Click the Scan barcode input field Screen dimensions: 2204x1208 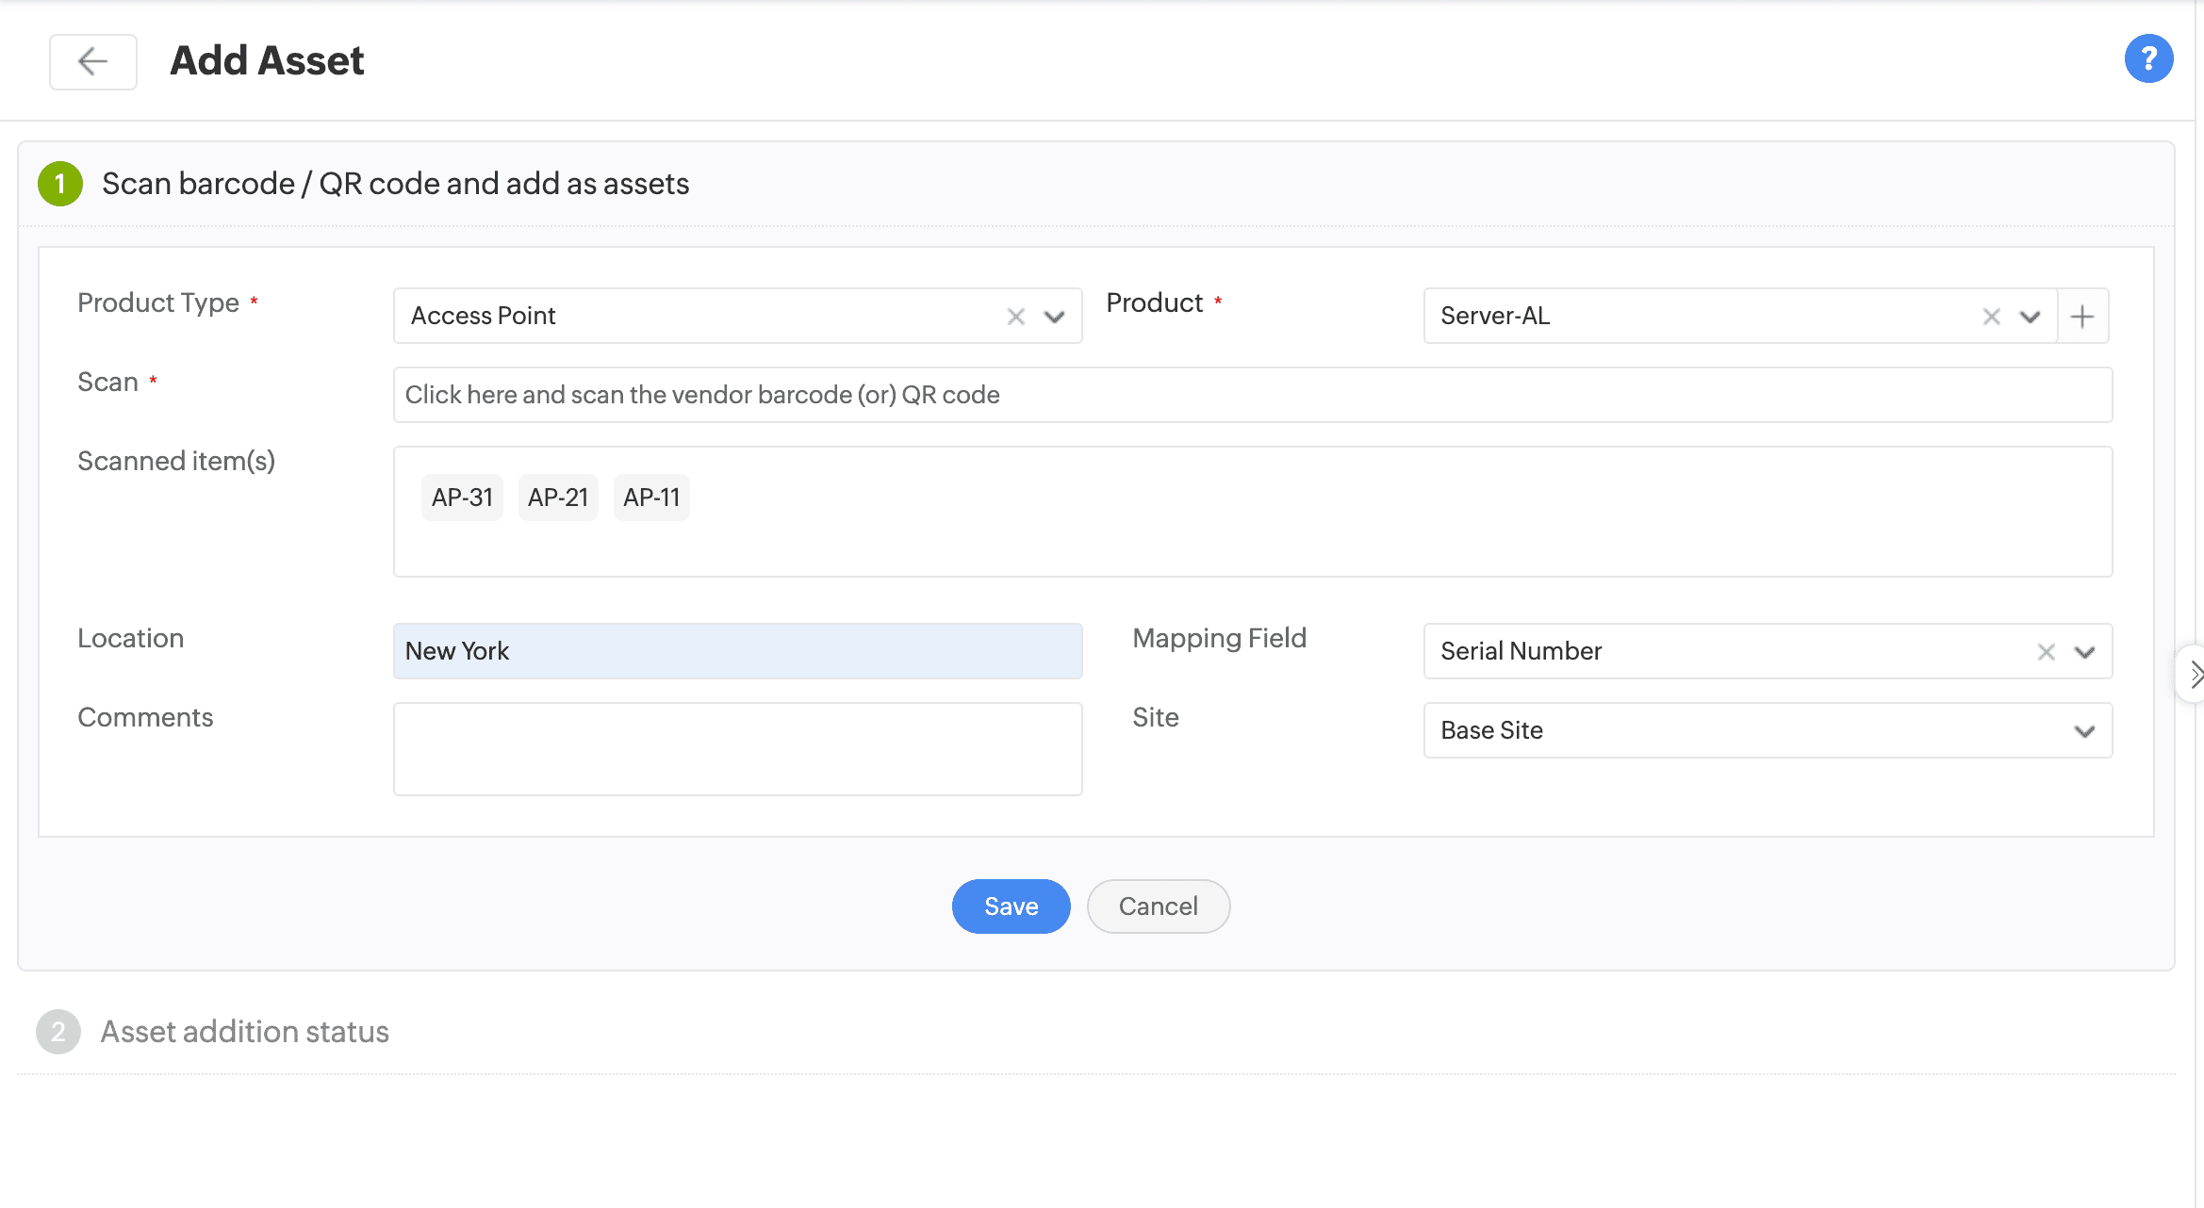coord(1252,395)
